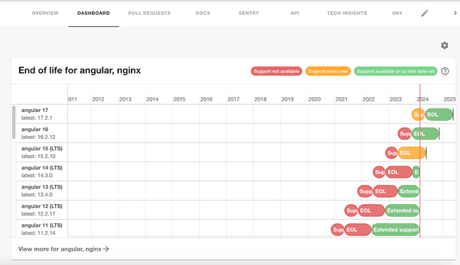Click the red EOL bar for angular 12
This screenshot has width=460, height=265.
[371, 210]
